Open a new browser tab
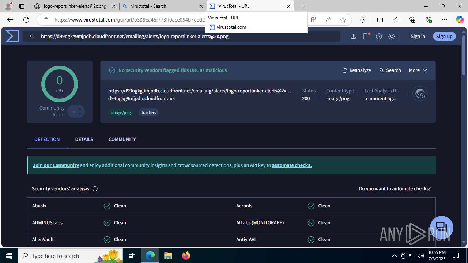Image resolution: width=468 pixels, height=263 pixels. (x=302, y=6)
